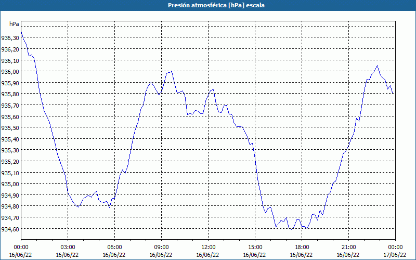Select the 935,40 y-axis label
Viewport: 416px width, 260px height.
(x=10, y=139)
